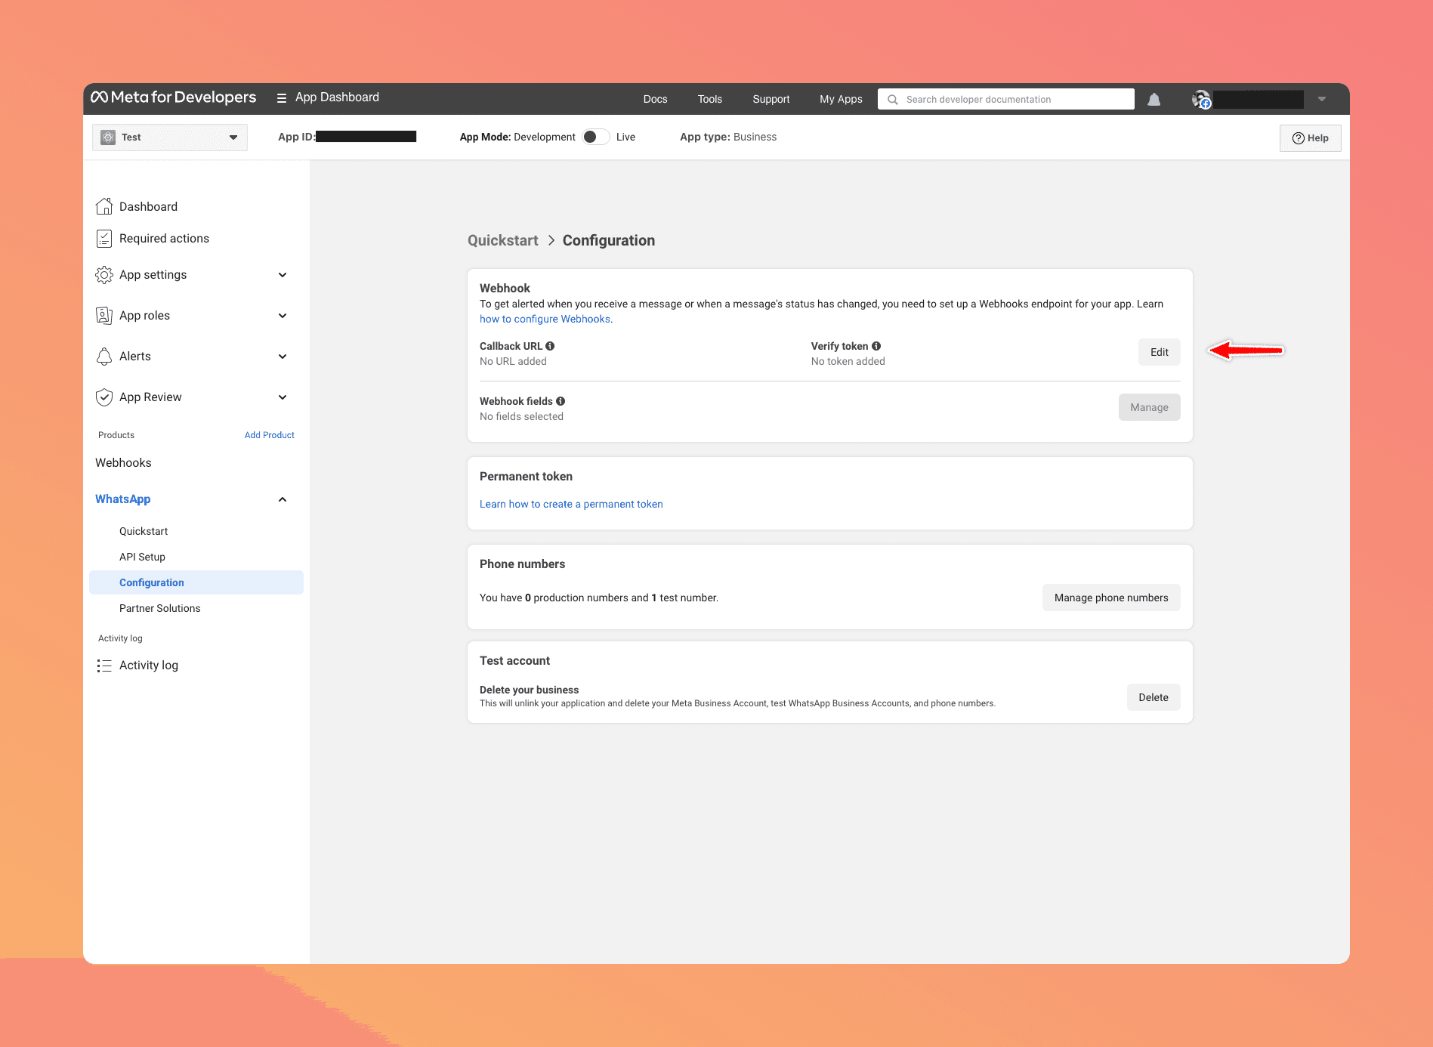The image size is (1433, 1047).
Task: Click the App roles badge icon
Action: (x=104, y=316)
